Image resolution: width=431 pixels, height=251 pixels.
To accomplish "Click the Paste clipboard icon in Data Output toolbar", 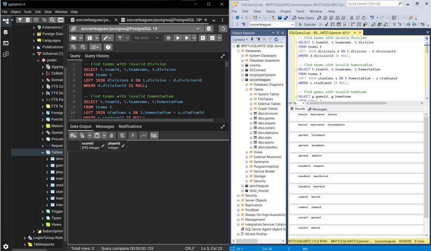I will tap(97, 135).
